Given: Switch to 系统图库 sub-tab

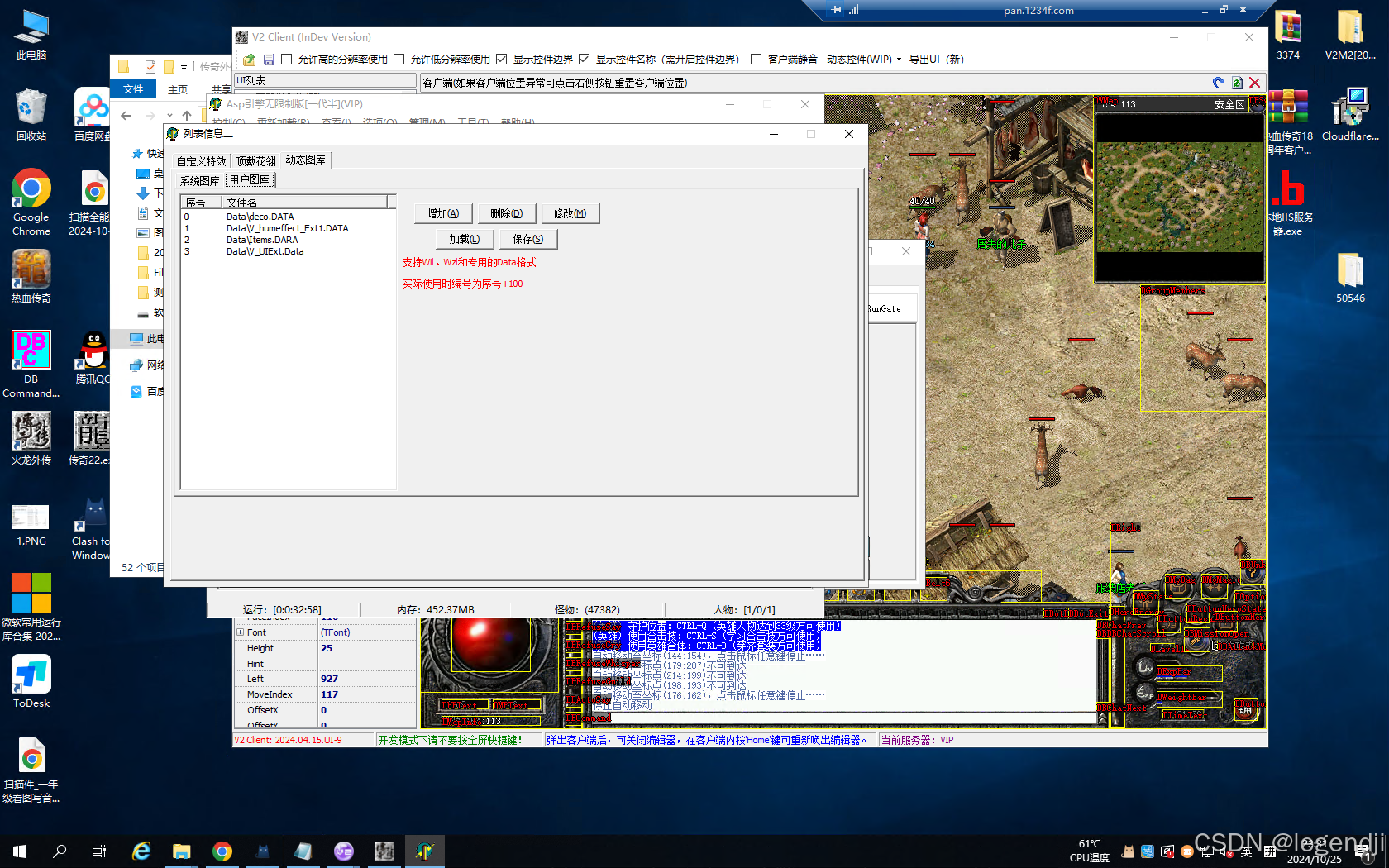Looking at the screenshot, I should click(200, 181).
